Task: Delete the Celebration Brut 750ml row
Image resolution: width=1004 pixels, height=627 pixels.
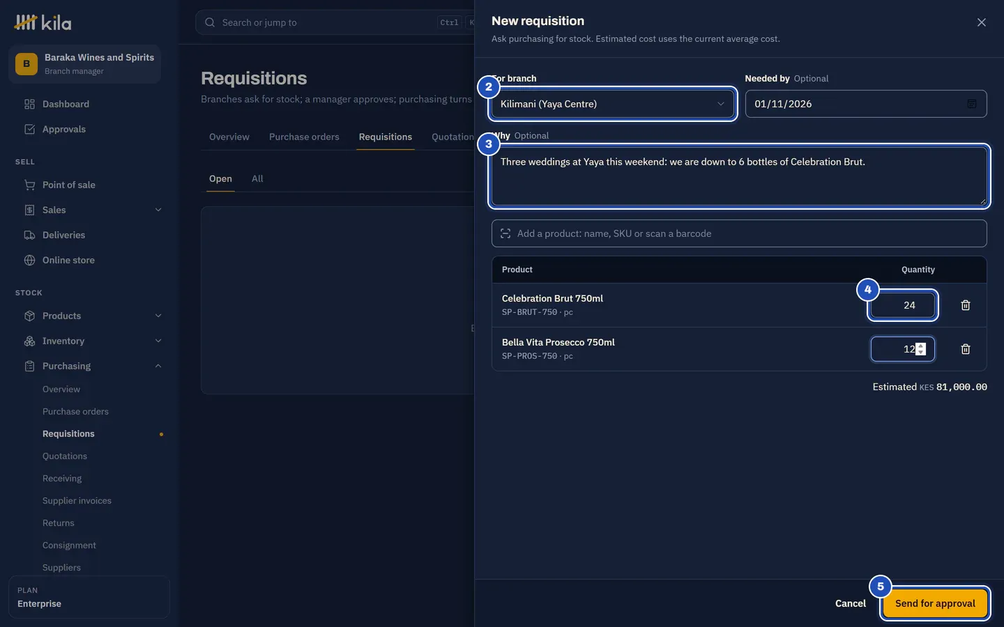Action: [x=966, y=305]
